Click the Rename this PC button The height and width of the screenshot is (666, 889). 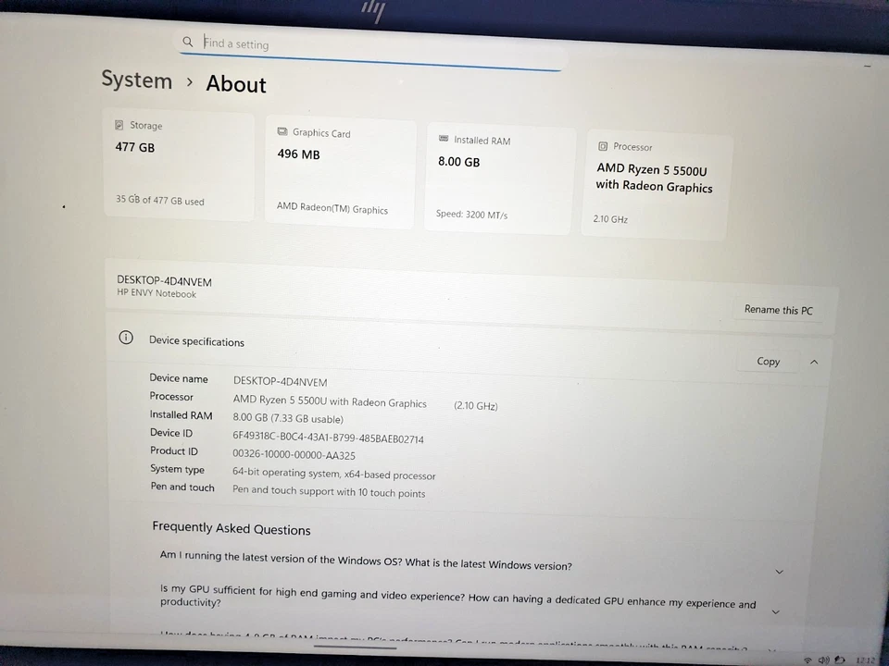(x=778, y=309)
